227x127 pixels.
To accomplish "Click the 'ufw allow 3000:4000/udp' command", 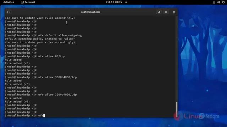I will coord(57,95).
